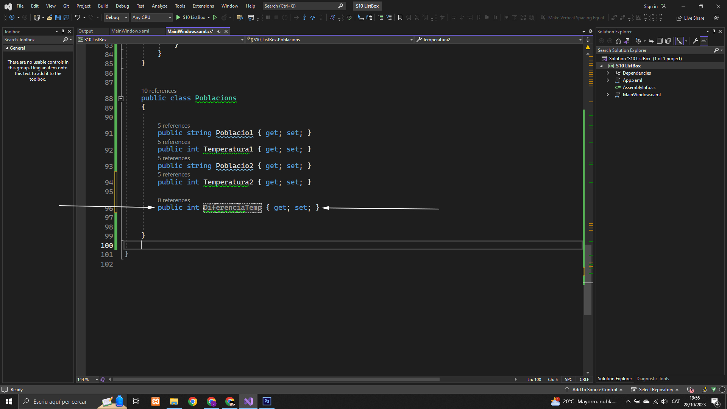
Task: Click Collapse All in Solution Explorer toolbar
Action: coord(659,41)
